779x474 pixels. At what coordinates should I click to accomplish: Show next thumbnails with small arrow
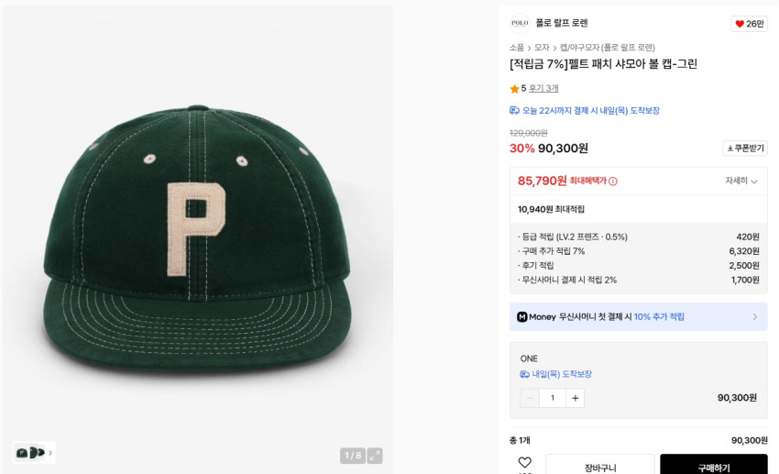[x=50, y=452]
